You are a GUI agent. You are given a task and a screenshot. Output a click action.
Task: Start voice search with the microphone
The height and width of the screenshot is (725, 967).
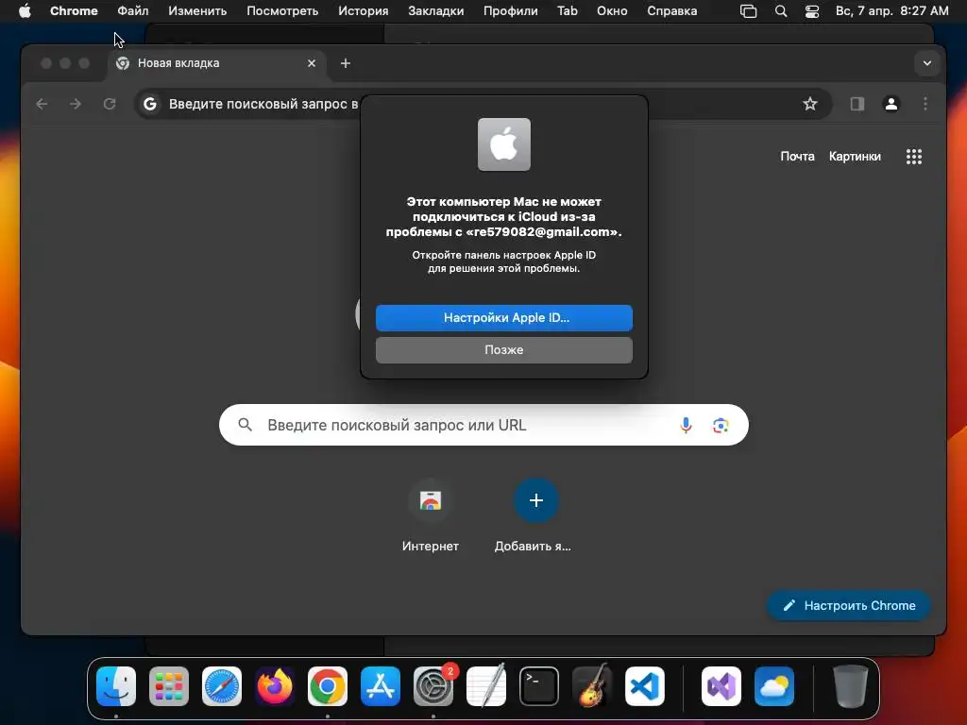[x=686, y=425]
